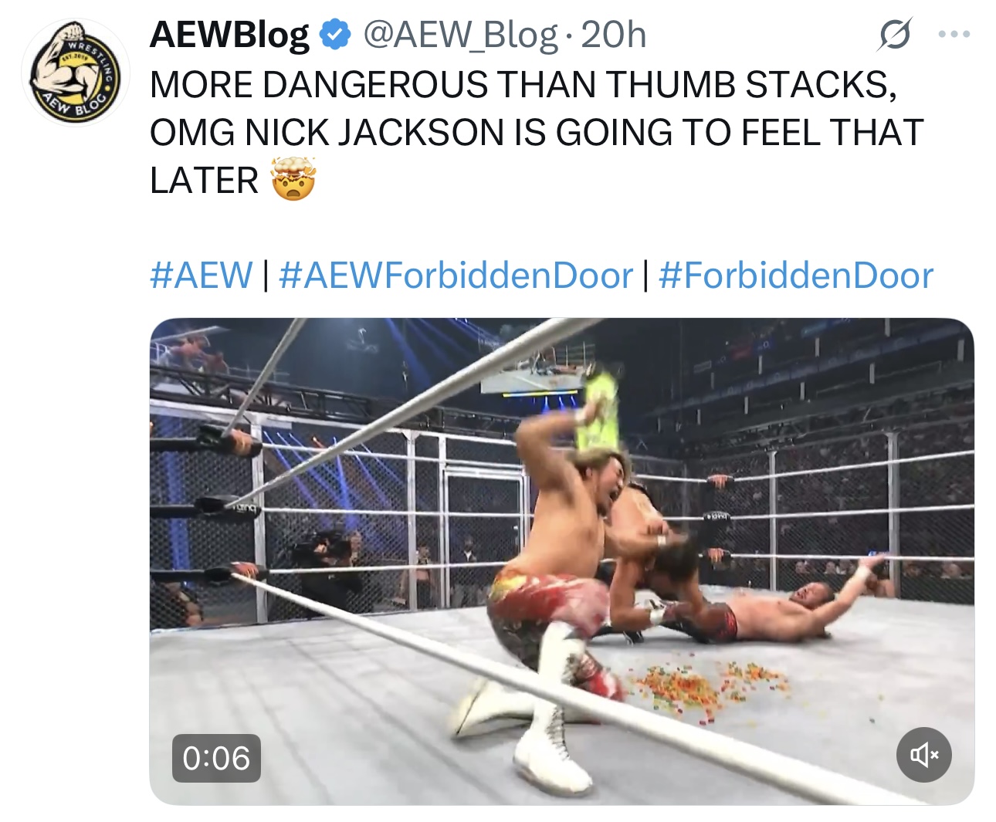996x822 pixels.
Task: Open the #AEW hashtag
Action: click(x=202, y=276)
